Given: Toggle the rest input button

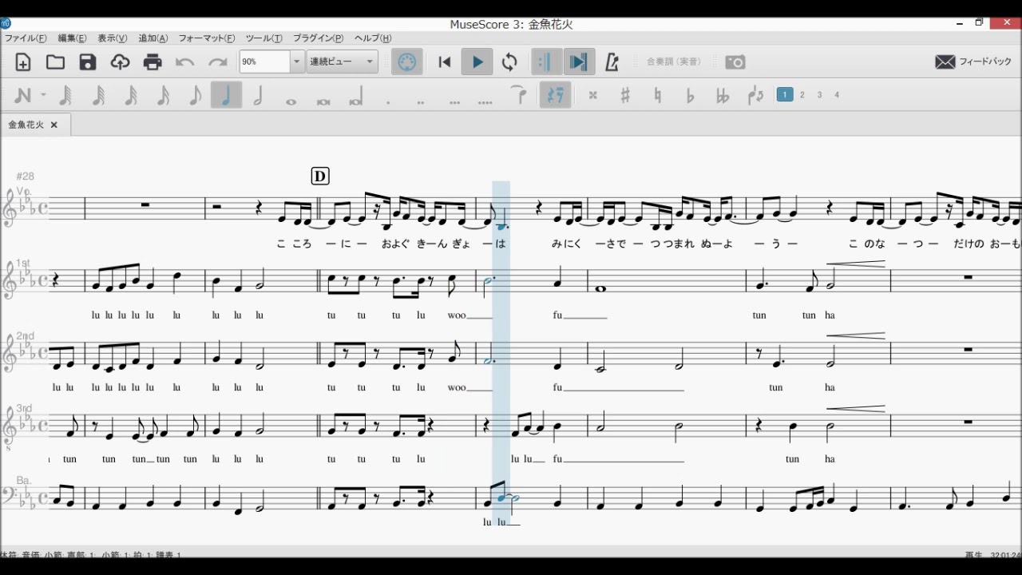Looking at the screenshot, I should click(555, 96).
